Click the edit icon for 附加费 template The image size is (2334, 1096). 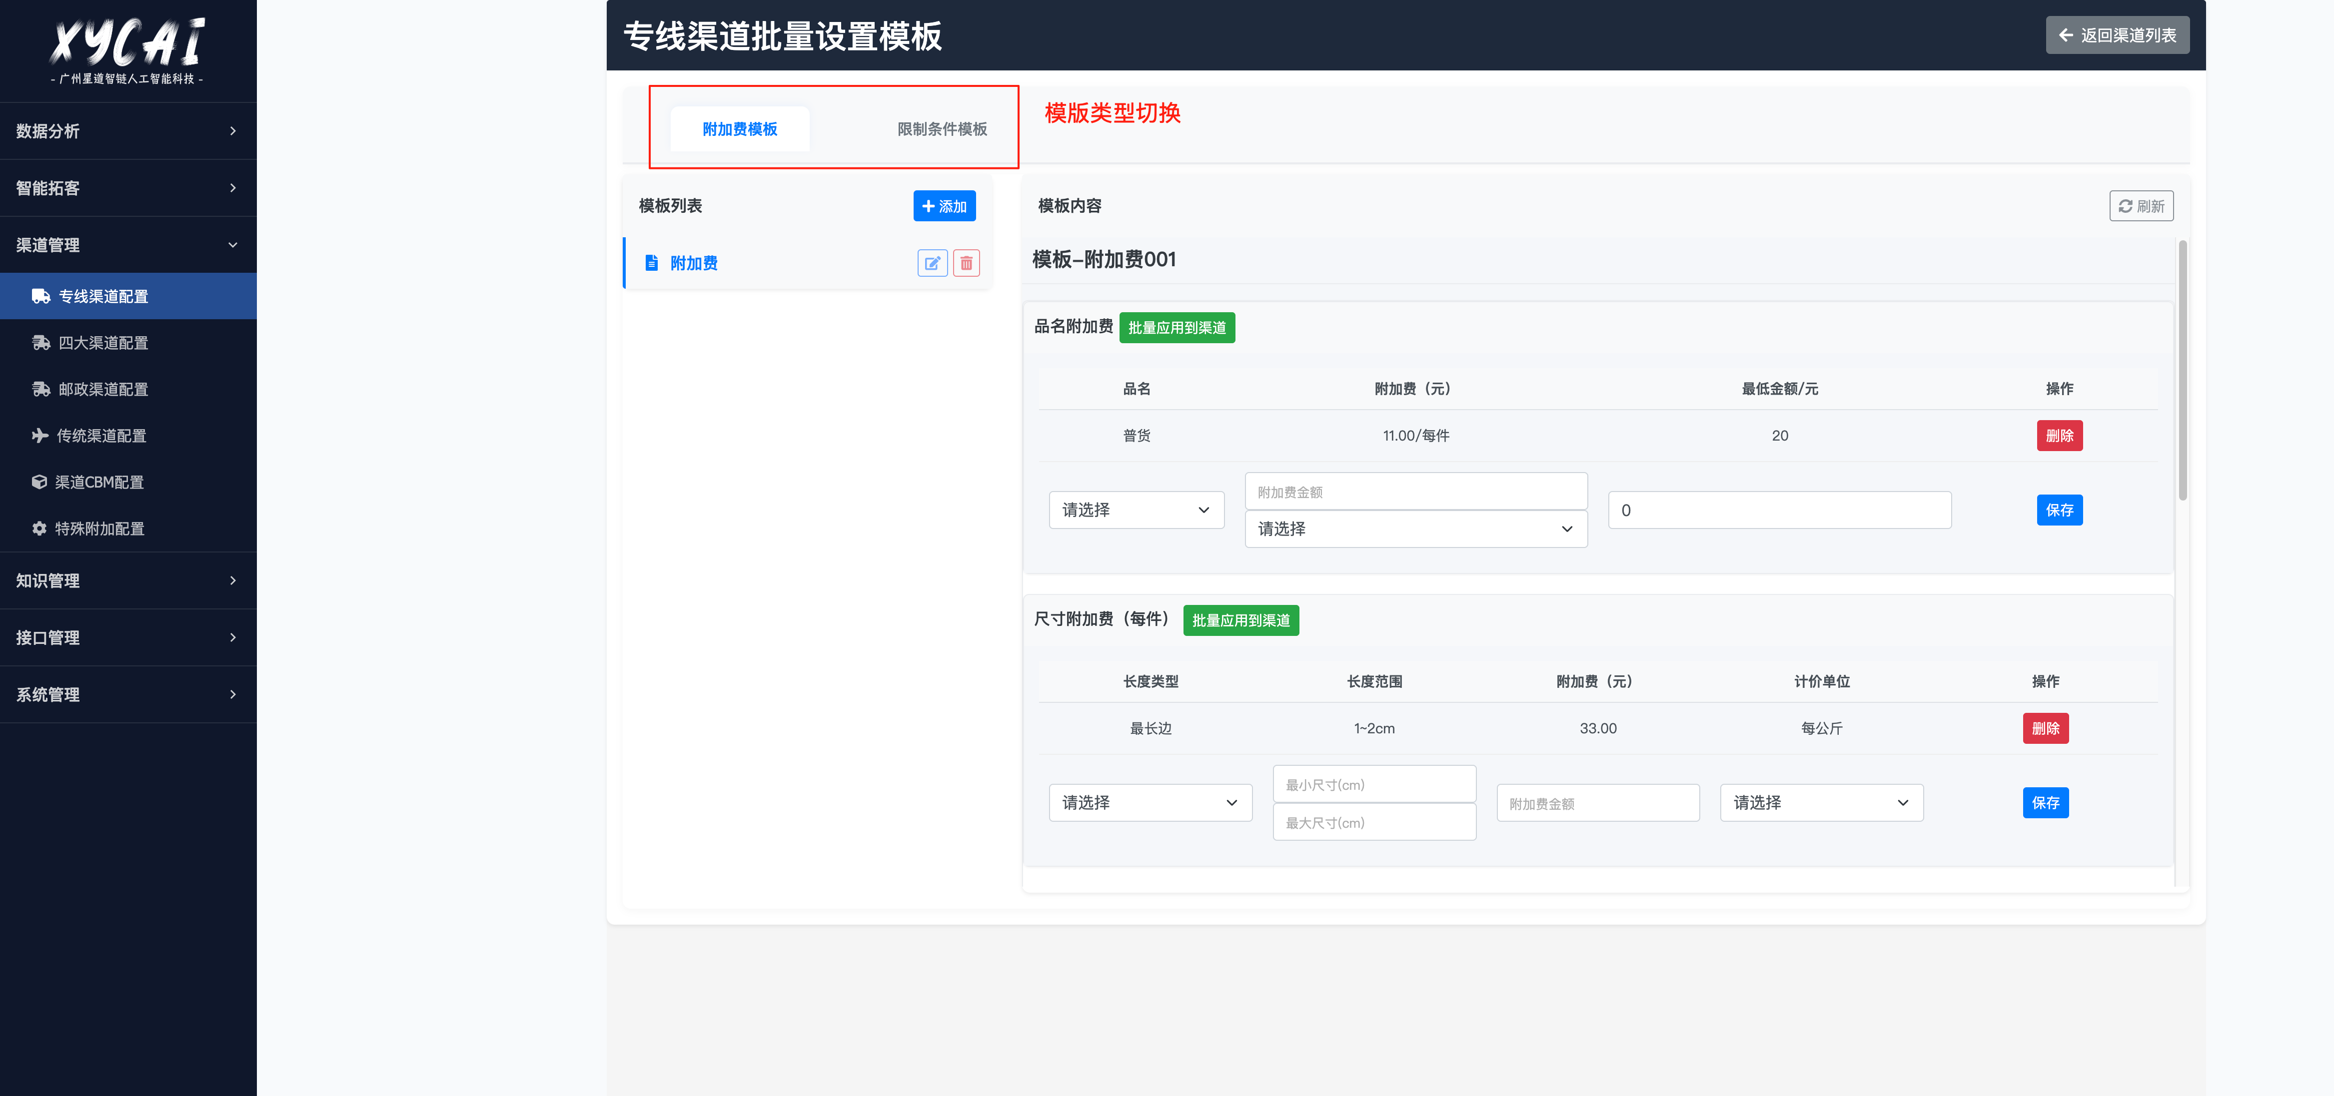[932, 263]
